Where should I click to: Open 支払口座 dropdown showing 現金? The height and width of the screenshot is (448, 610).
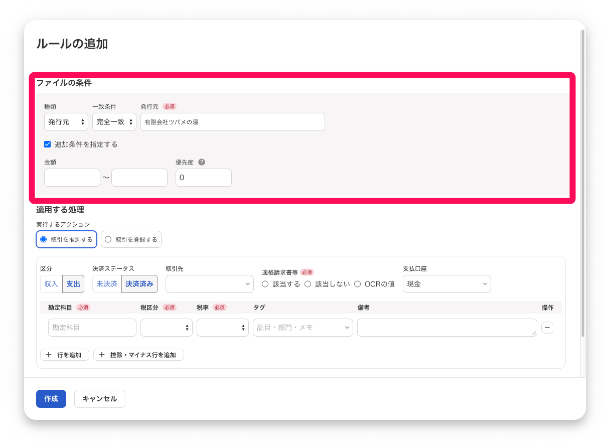click(447, 284)
